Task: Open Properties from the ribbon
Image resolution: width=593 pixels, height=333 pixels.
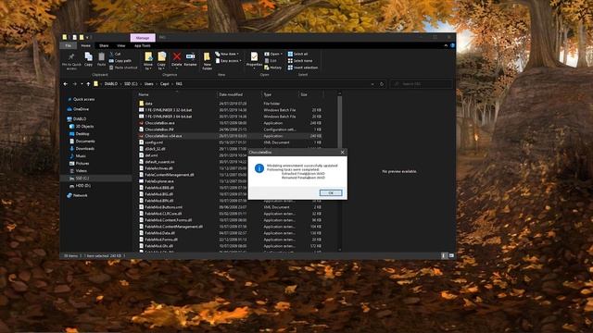Action: (254, 59)
